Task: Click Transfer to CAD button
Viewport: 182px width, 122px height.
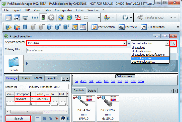Action: pyautogui.click(x=151, y=17)
